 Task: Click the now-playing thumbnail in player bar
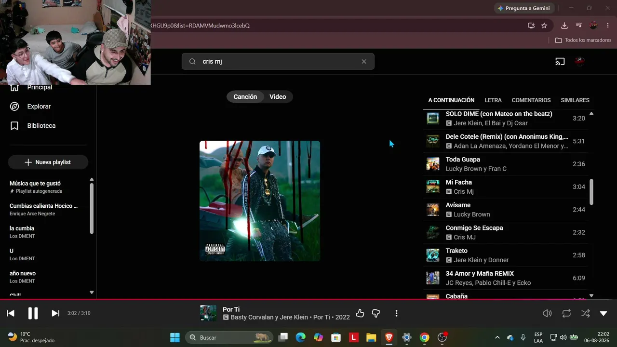[x=208, y=313]
